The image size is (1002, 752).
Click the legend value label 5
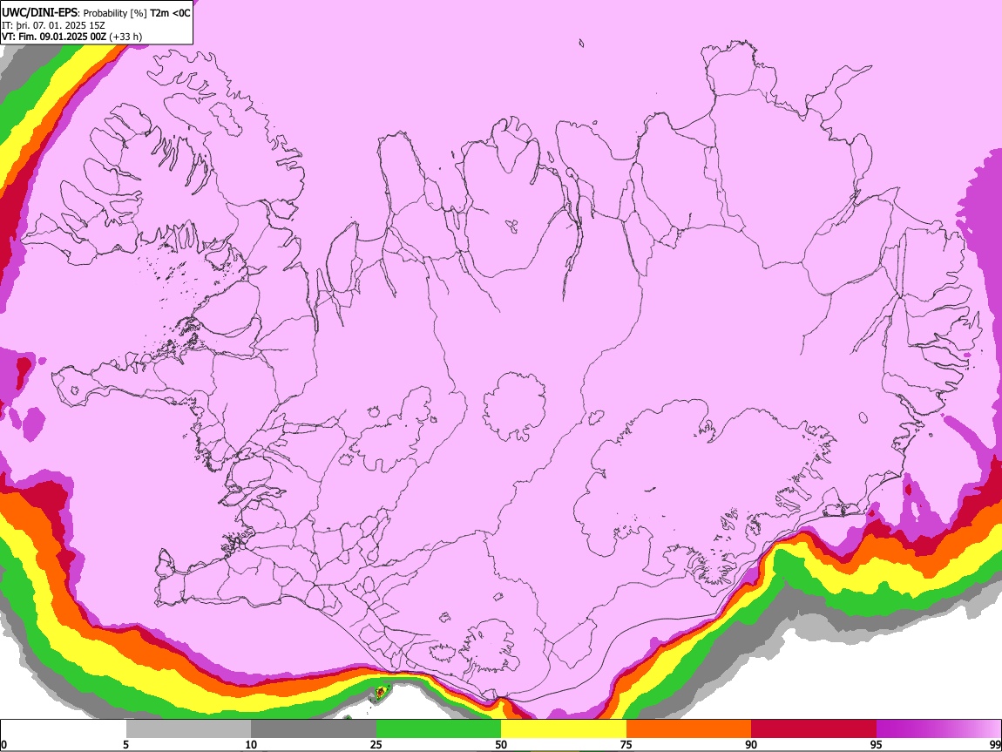coord(125,744)
